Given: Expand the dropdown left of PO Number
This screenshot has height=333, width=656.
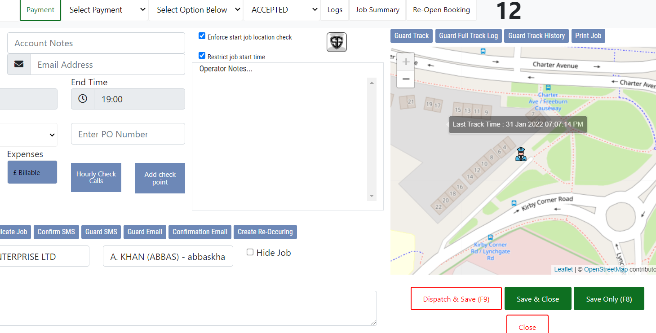Looking at the screenshot, I should (x=29, y=135).
